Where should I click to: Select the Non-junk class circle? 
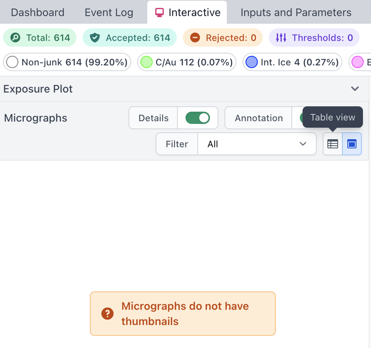(12, 62)
